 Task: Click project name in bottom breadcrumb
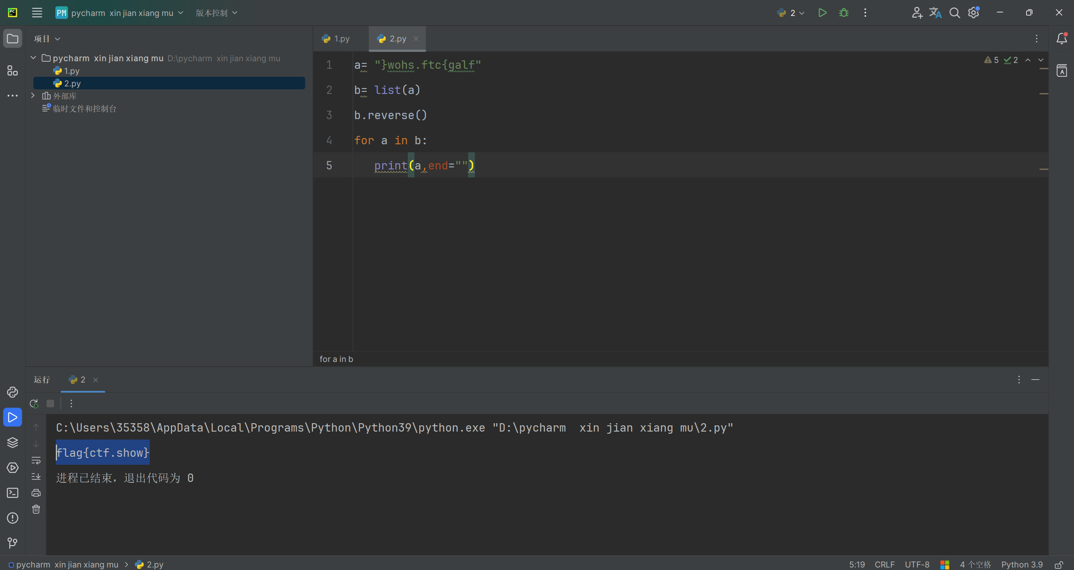pos(64,565)
